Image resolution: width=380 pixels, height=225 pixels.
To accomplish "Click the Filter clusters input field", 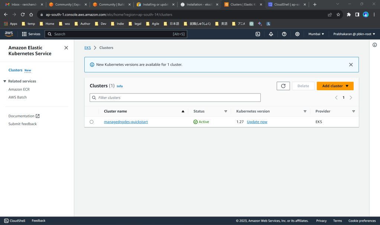I will click(178, 98).
